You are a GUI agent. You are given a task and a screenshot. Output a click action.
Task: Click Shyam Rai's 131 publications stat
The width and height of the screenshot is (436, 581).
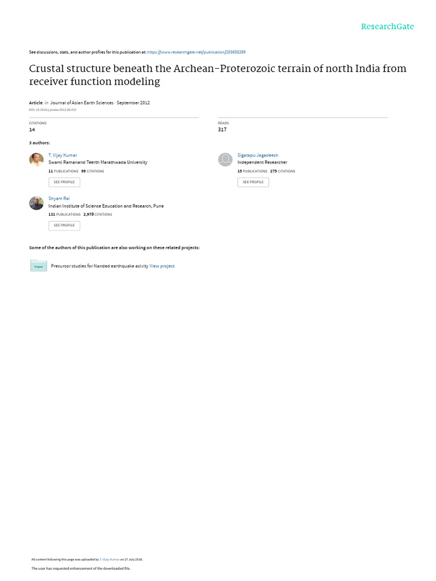pos(64,214)
